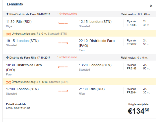Image resolution: width=158 pixels, height=124 pixels.
Task: Click the Ryanair FR9143 flight number
Action: click(x=132, y=69)
